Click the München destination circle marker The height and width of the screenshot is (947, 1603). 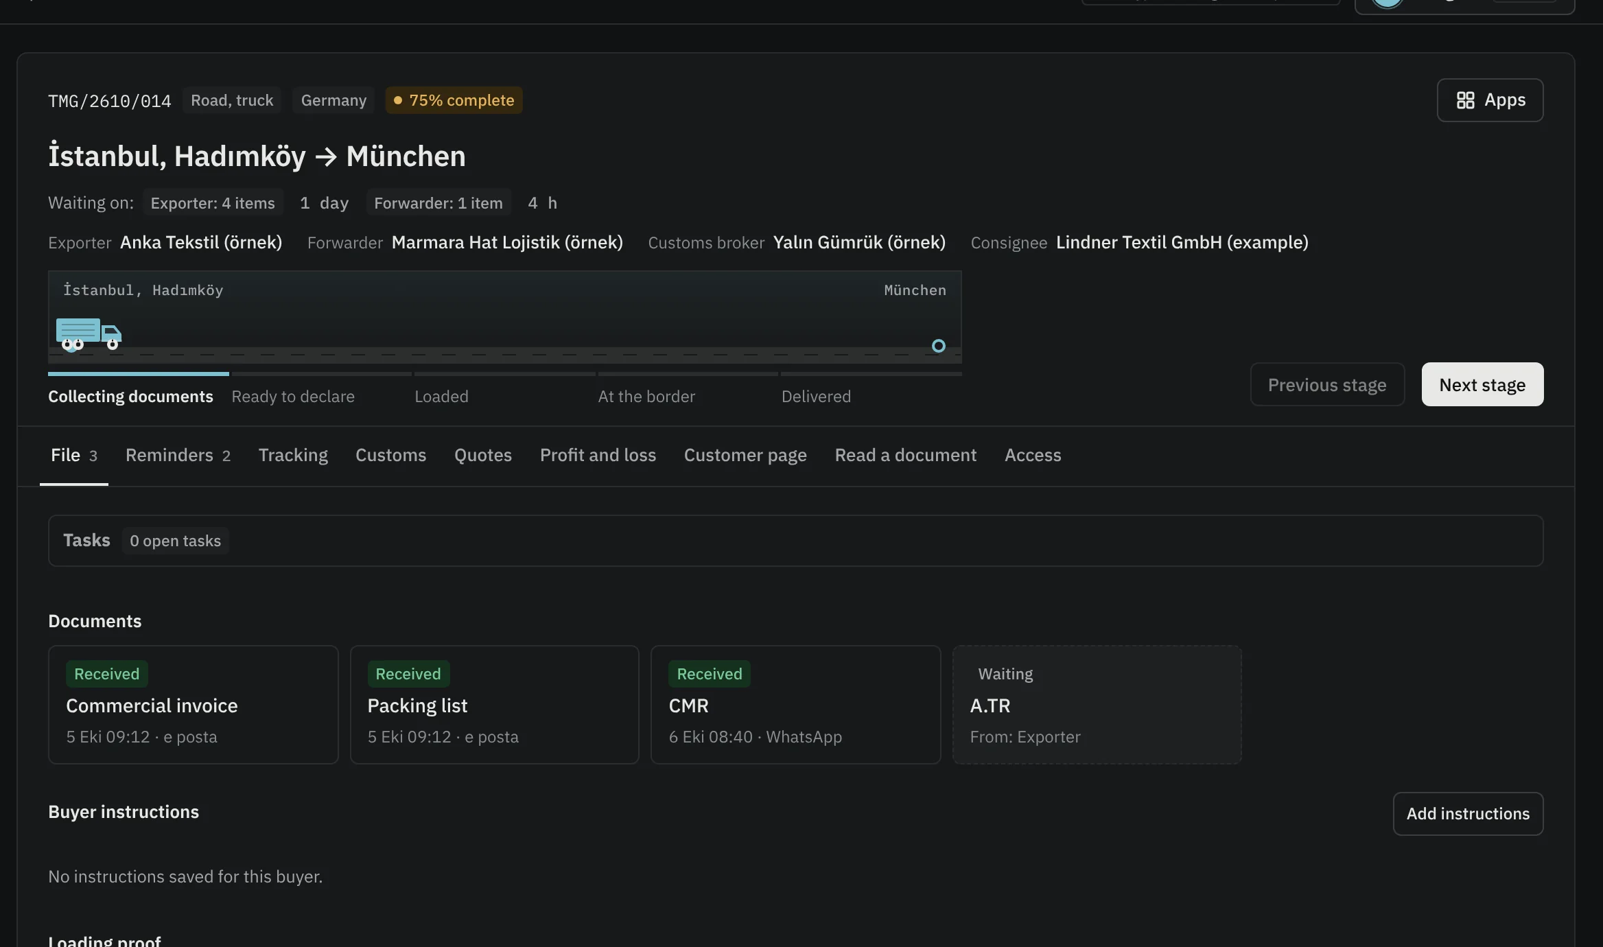[x=938, y=346]
